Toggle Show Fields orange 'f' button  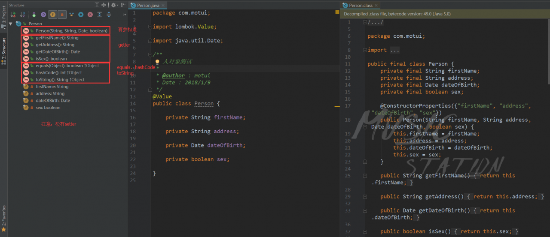pos(52,15)
